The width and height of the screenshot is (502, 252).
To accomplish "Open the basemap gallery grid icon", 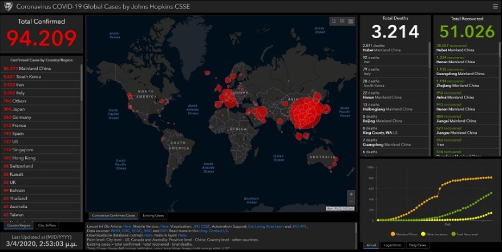I will coord(351,21).
